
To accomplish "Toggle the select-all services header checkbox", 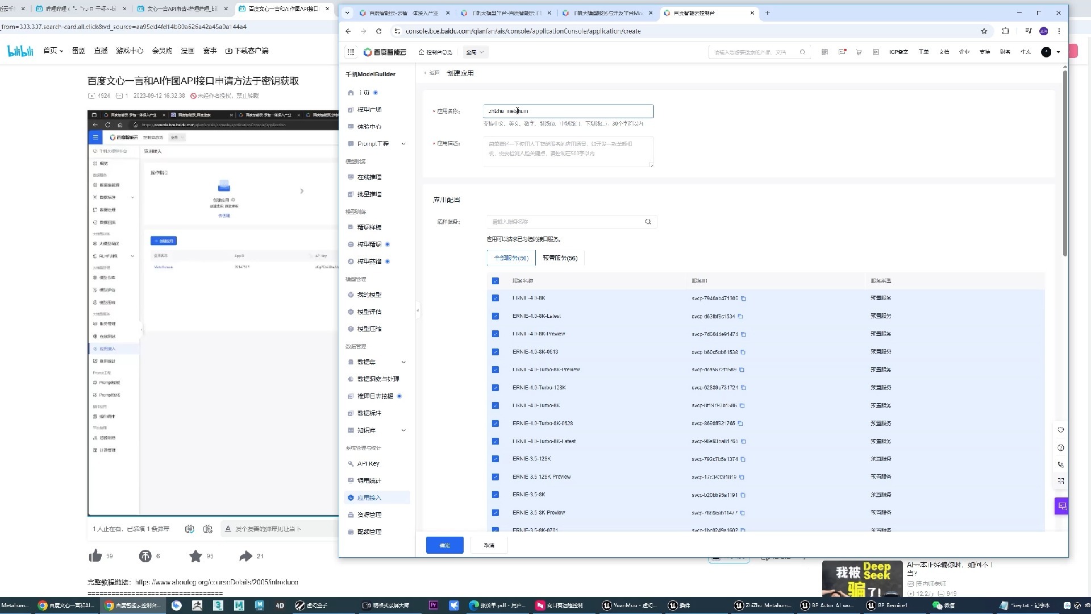I will (495, 281).
